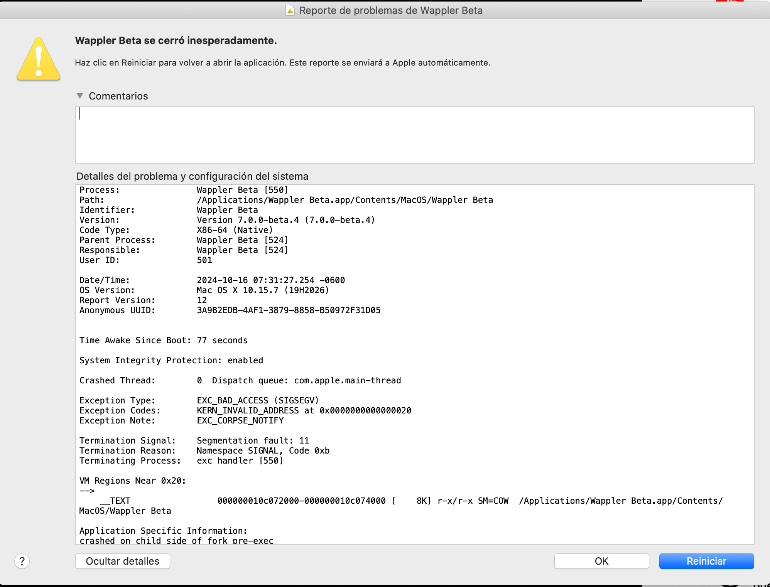Click the Anonymous UUID value

pos(288,310)
